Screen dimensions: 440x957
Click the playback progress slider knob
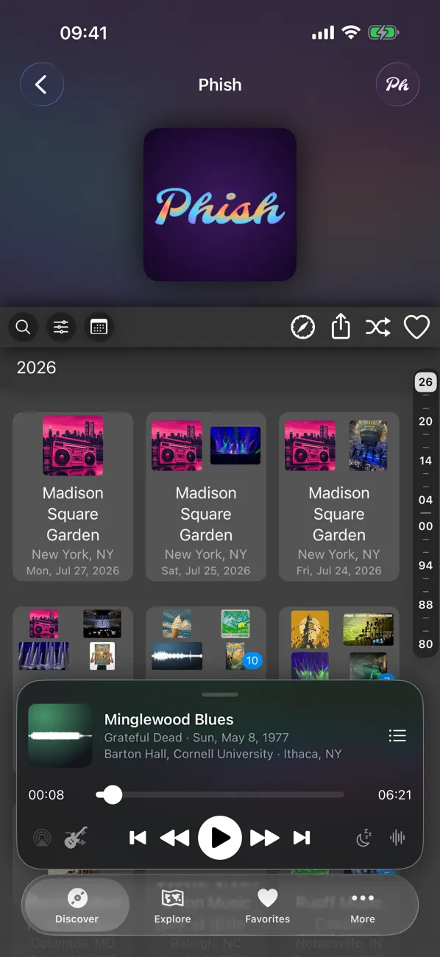(112, 794)
